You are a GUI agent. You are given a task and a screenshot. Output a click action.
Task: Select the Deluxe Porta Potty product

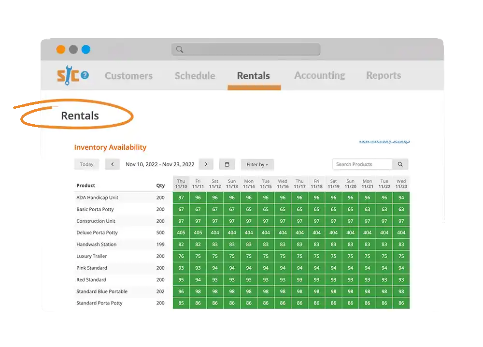[97, 232]
